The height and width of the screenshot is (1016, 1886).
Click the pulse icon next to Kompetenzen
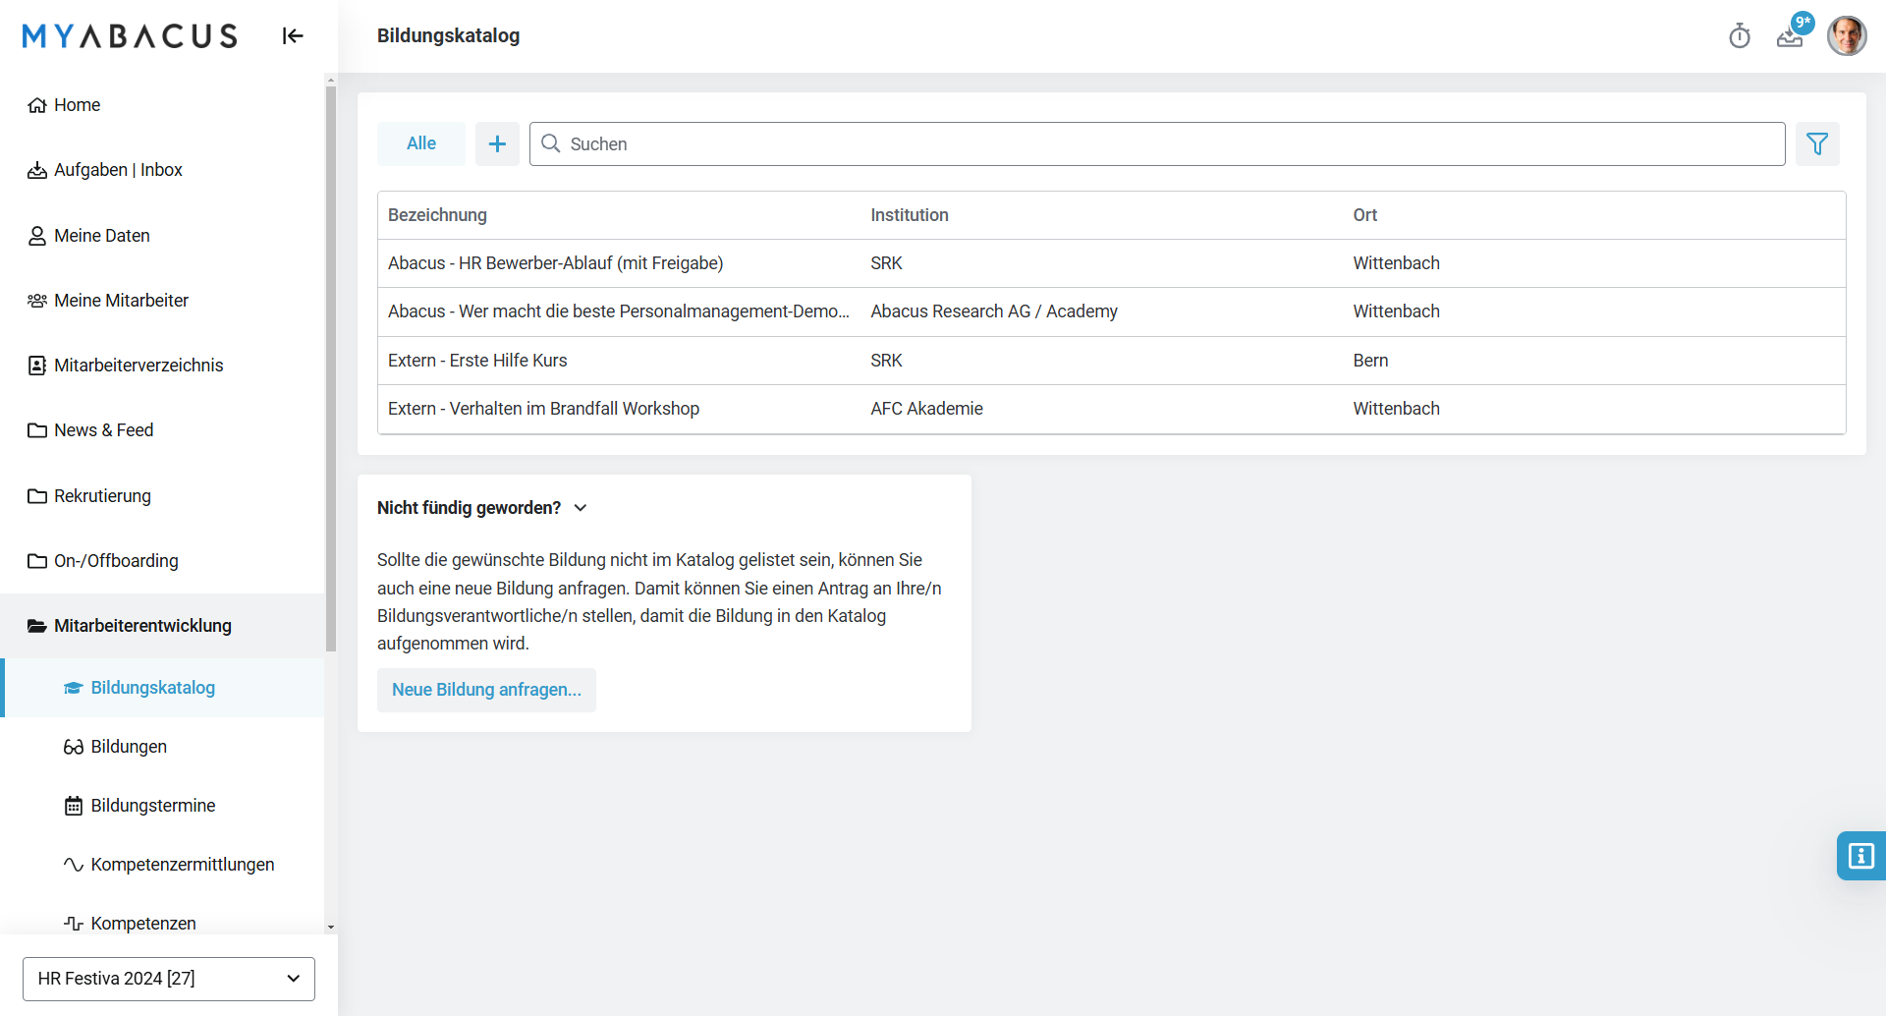(74, 924)
